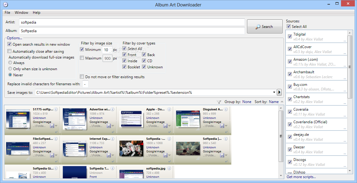Save the Disguised A image with the floppy icon

222,126
